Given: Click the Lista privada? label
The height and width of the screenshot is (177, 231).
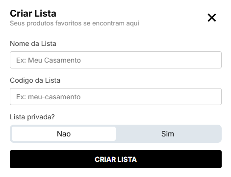Looking at the screenshot, I should coord(32,117).
